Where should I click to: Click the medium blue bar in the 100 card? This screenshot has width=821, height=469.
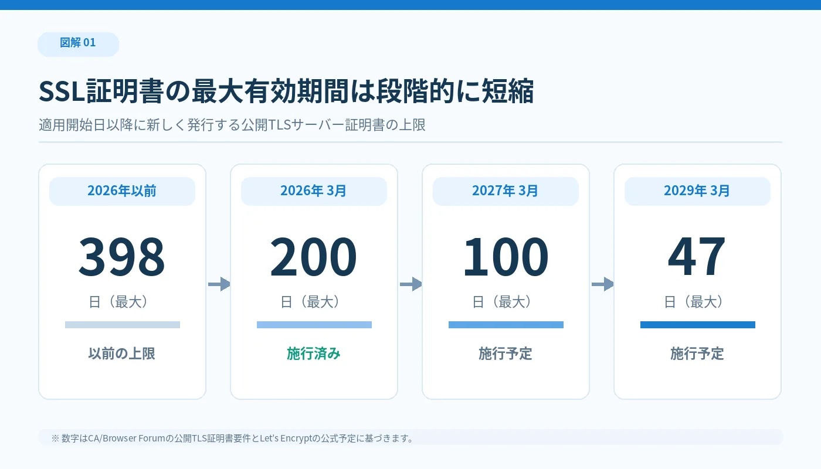(506, 325)
